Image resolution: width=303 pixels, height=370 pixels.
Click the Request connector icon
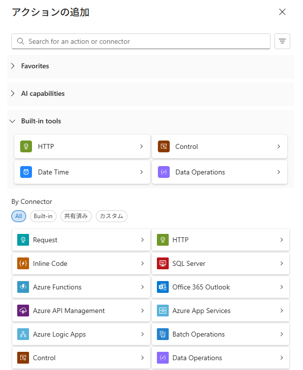pos(23,240)
